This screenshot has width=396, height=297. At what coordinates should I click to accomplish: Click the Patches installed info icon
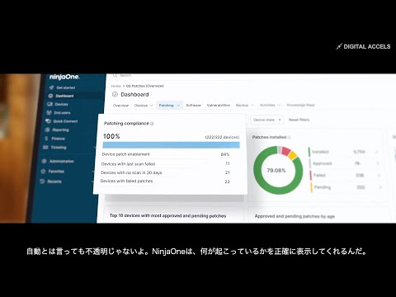click(289, 137)
